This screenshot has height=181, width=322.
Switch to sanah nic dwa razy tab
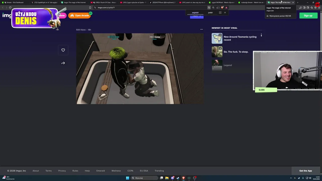point(193,3)
